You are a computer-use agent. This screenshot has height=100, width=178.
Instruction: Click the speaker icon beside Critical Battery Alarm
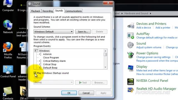pos(40,61)
